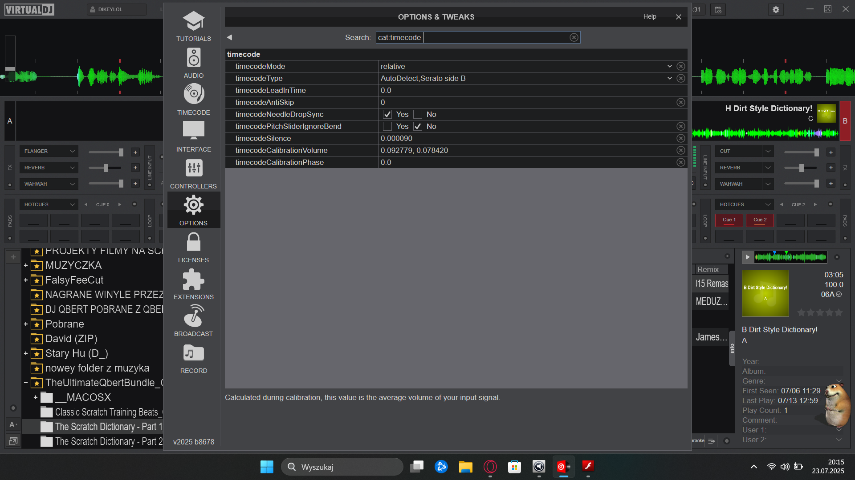Image resolution: width=855 pixels, height=480 pixels.
Task: Open the Timecode vinyl icon
Action: pos(194,94)
